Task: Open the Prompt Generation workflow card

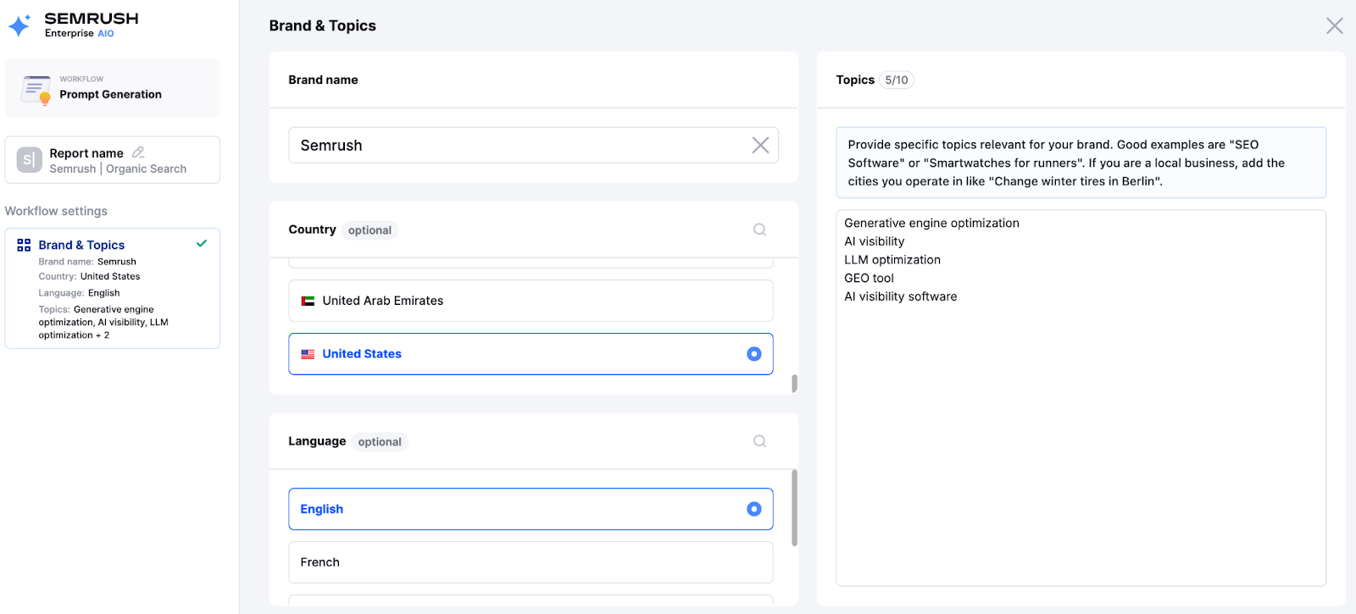Action: click(112, 88)
